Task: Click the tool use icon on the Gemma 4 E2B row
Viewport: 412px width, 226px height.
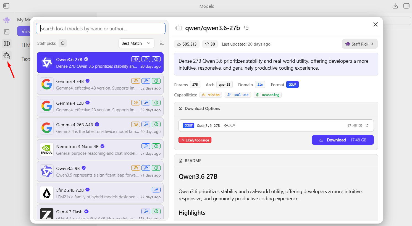Action: pyautogui.click(x=146, y=103)
